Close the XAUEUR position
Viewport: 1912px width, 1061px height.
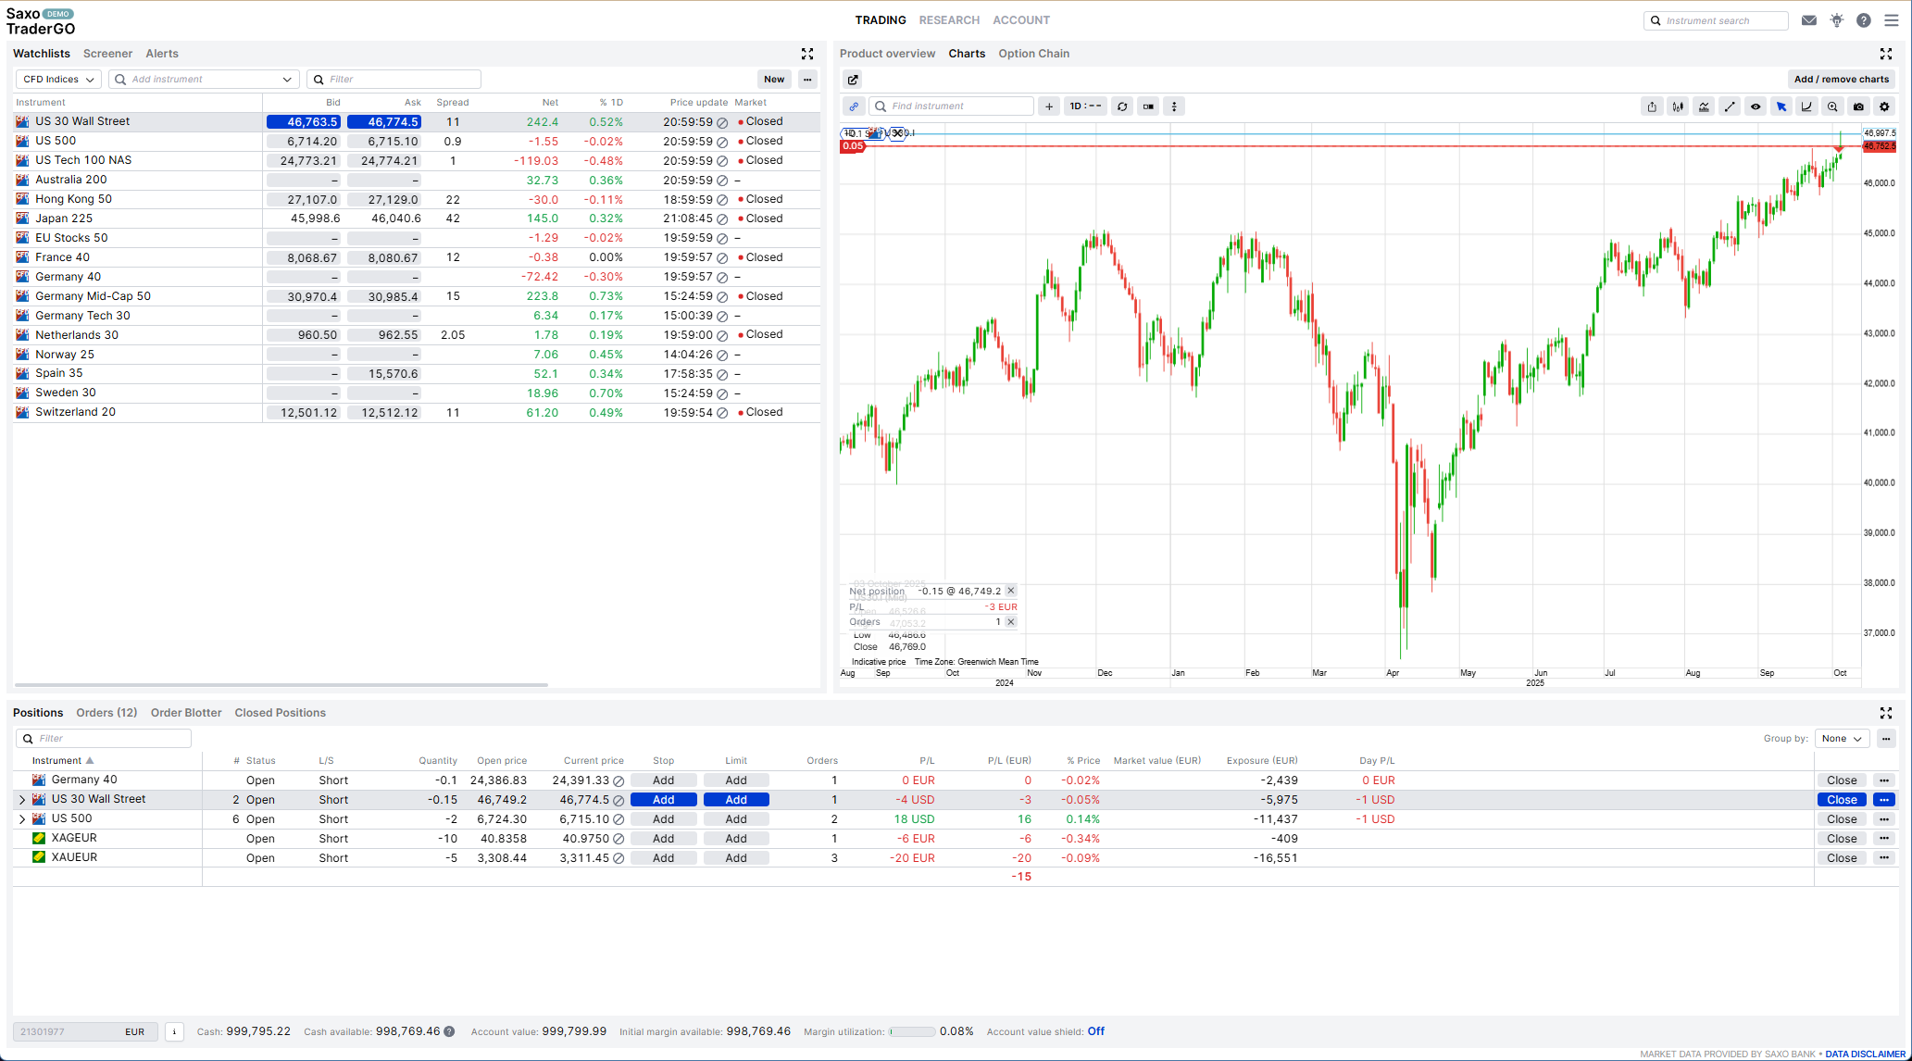(x=1841, y=857)
